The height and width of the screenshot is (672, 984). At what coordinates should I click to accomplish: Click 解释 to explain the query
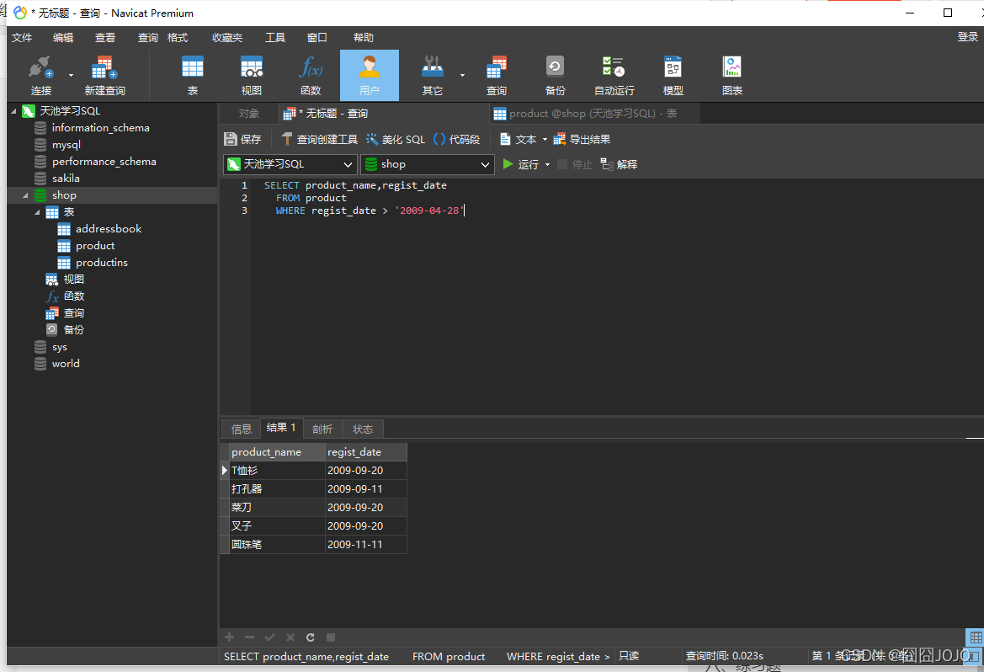(x=620, y=164)
